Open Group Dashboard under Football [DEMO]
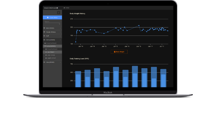 51,49
